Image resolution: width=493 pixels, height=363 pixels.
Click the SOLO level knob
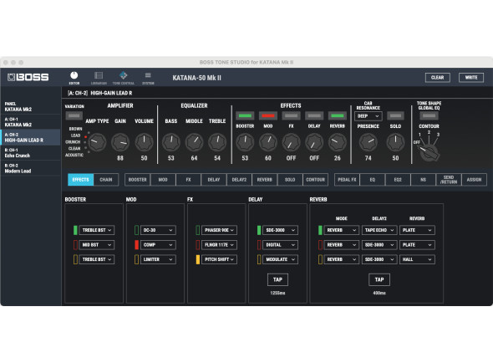[x=395, y=142]
